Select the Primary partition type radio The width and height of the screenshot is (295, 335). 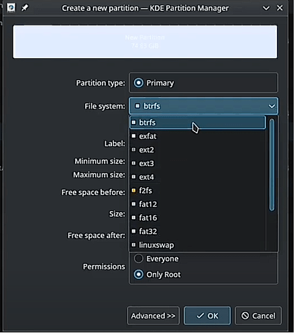[x=139, y=83]
